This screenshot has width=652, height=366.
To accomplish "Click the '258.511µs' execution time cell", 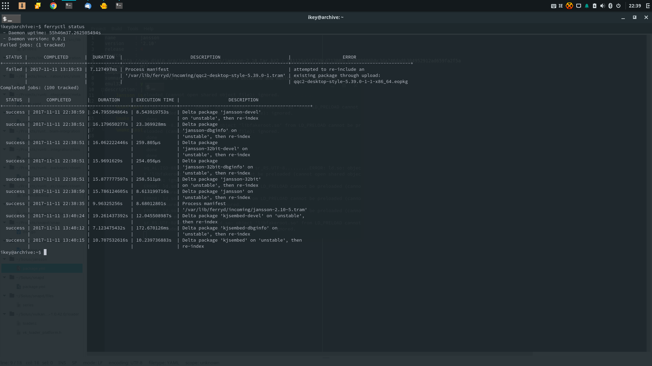I will point(148,179).
